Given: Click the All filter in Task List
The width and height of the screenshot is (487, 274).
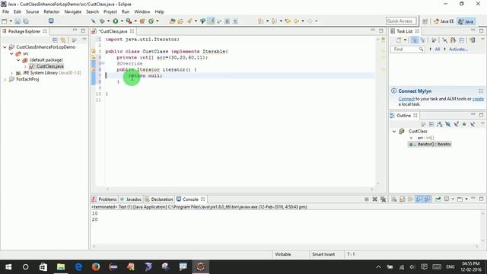Looking at the screenshot, I should [437, 49].
